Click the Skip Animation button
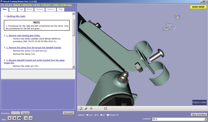The width and height of the screenshot is (208, 122). tap(199, 115)
